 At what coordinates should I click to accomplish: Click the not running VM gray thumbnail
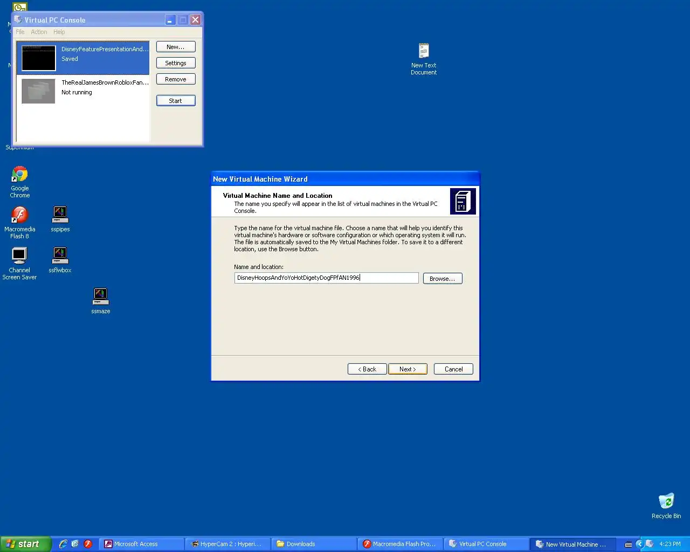(x=38, y=91)
